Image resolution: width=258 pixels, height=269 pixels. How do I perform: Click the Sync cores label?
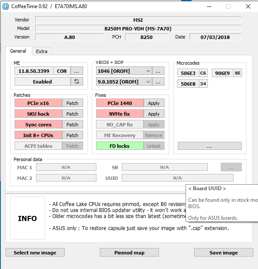click(x=38, y=125)
